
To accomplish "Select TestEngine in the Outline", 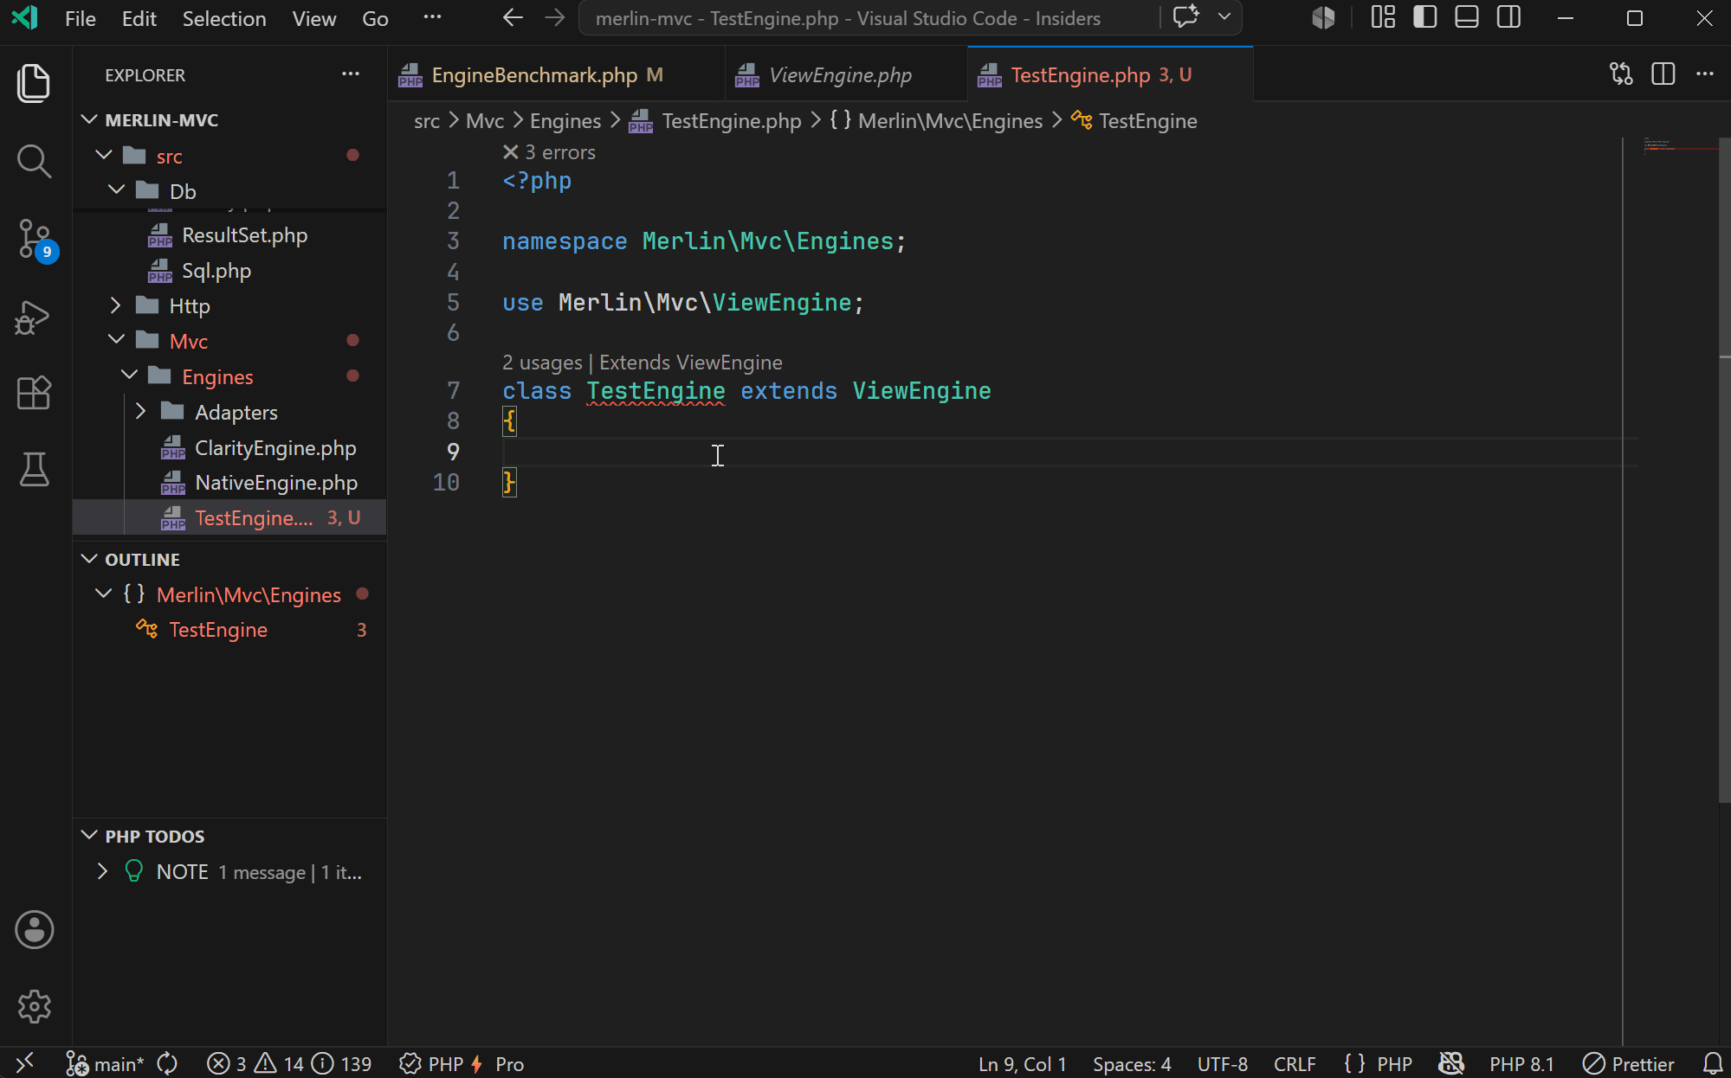I will point(229,630).
